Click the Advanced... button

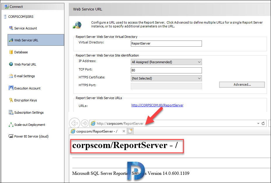coord(242,85)
